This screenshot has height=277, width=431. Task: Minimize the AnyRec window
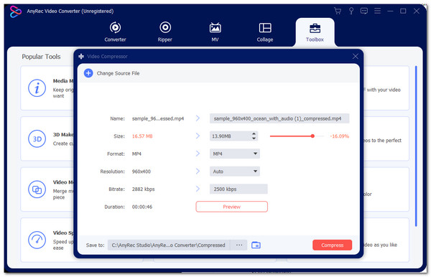tap(390, 11)
